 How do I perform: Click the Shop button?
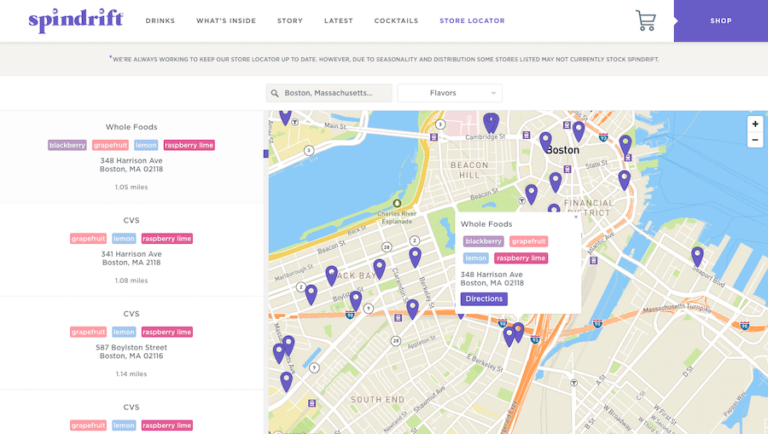(720, 20)
